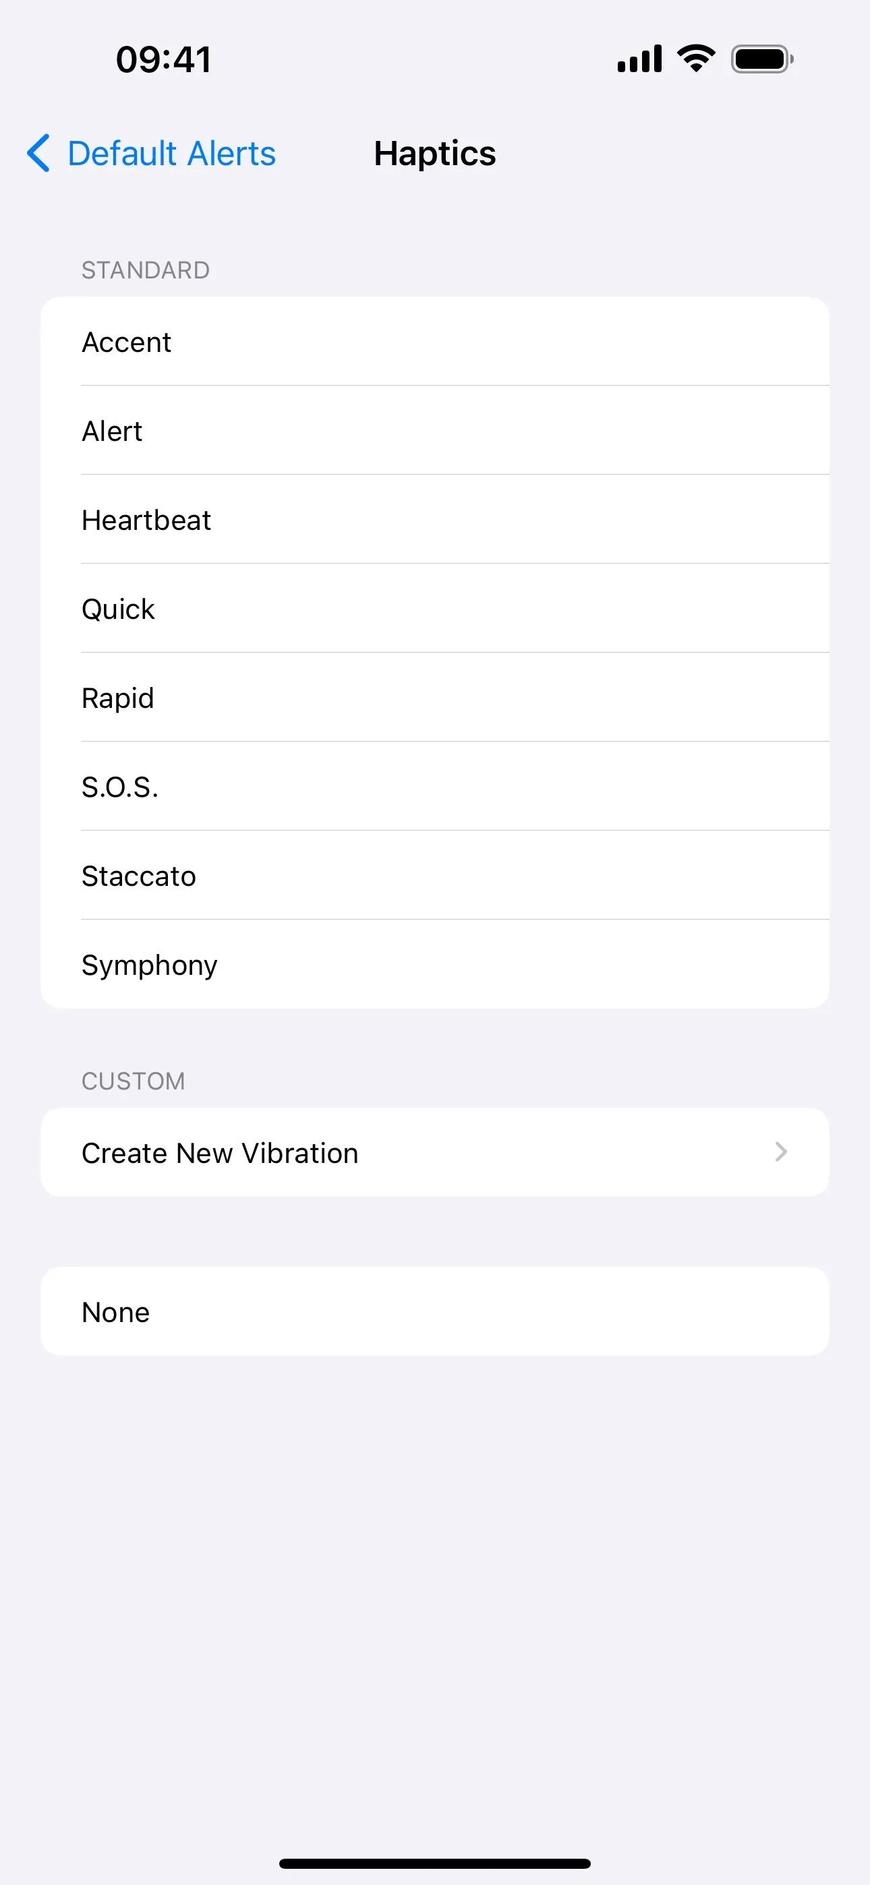
Task: Pick the S.O.S. haptic pattern
Action: coord(435,787)
